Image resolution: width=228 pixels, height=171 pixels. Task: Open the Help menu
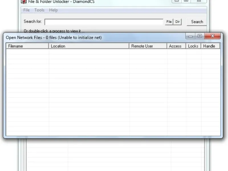click(x=53, y=10)
